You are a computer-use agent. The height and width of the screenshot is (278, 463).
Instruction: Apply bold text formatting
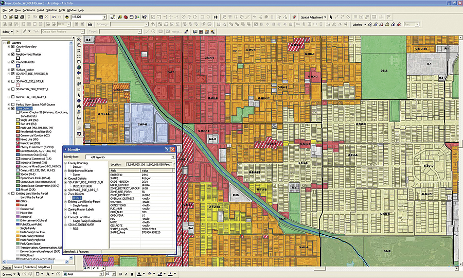[120, 274]
